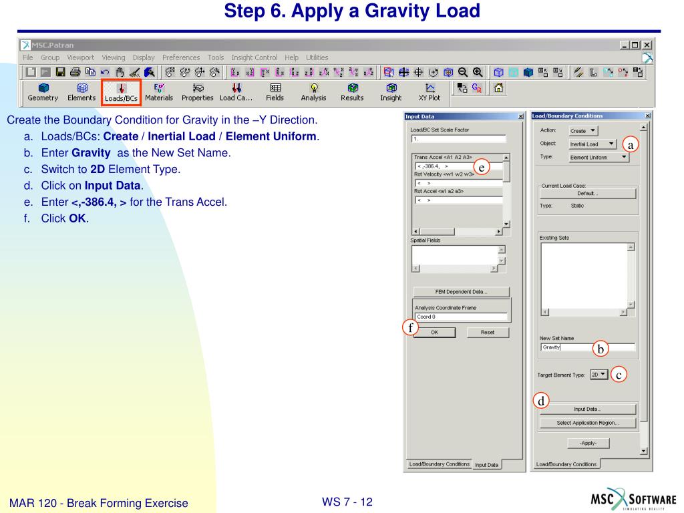684x513 pixels.
Task: Open the Type dropdown showing Element Uniform
Action: pyautogui.click(x=598, y=157)
